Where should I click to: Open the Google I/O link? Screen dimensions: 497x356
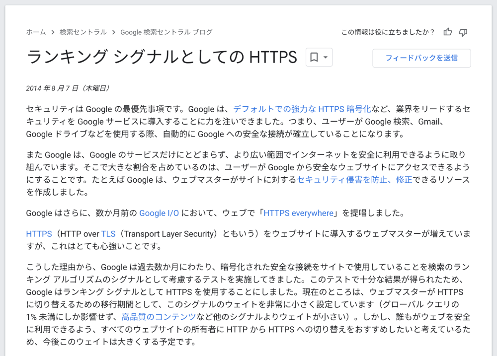tap(159, 213)
